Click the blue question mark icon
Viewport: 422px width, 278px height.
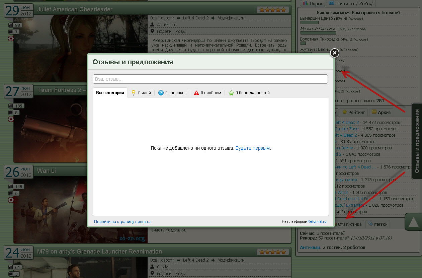coord(161,93)
